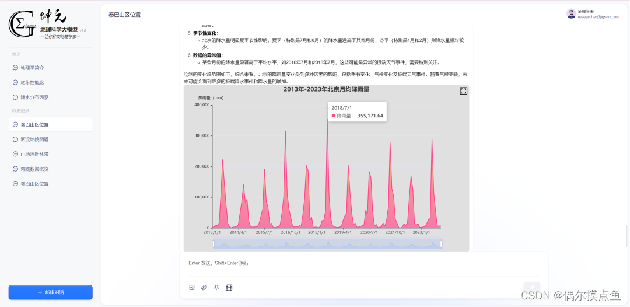Click the page header title 秦巴山区位置
This screenshot has width=630, height=307.
(125, 15)
